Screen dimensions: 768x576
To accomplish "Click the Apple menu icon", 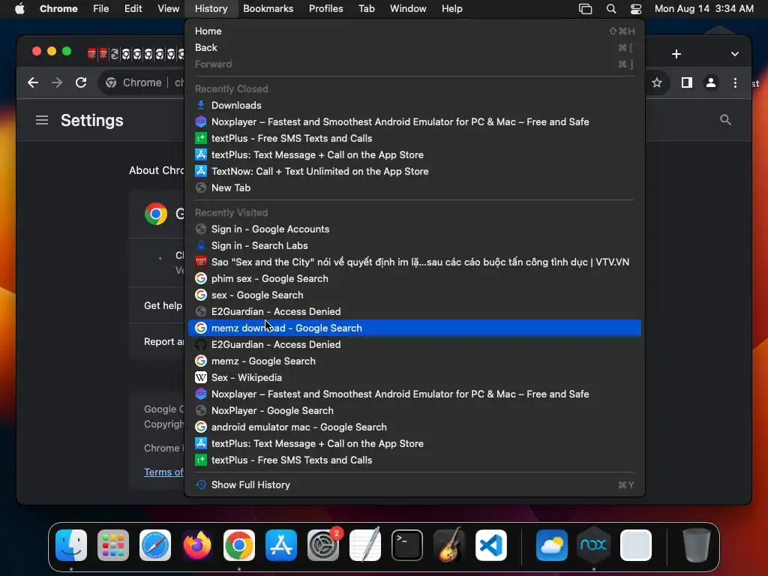I will coord(19,9).
